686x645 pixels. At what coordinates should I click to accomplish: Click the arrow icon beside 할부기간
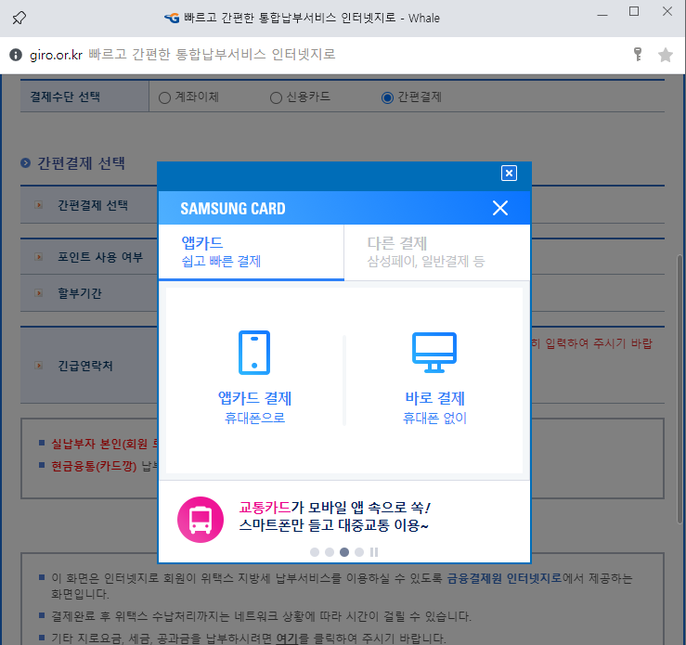pos(38,293)
